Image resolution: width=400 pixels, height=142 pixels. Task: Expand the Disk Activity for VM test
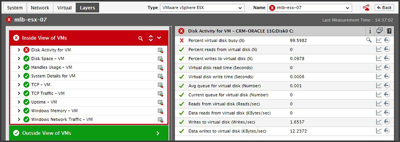[x=19, y=50]
